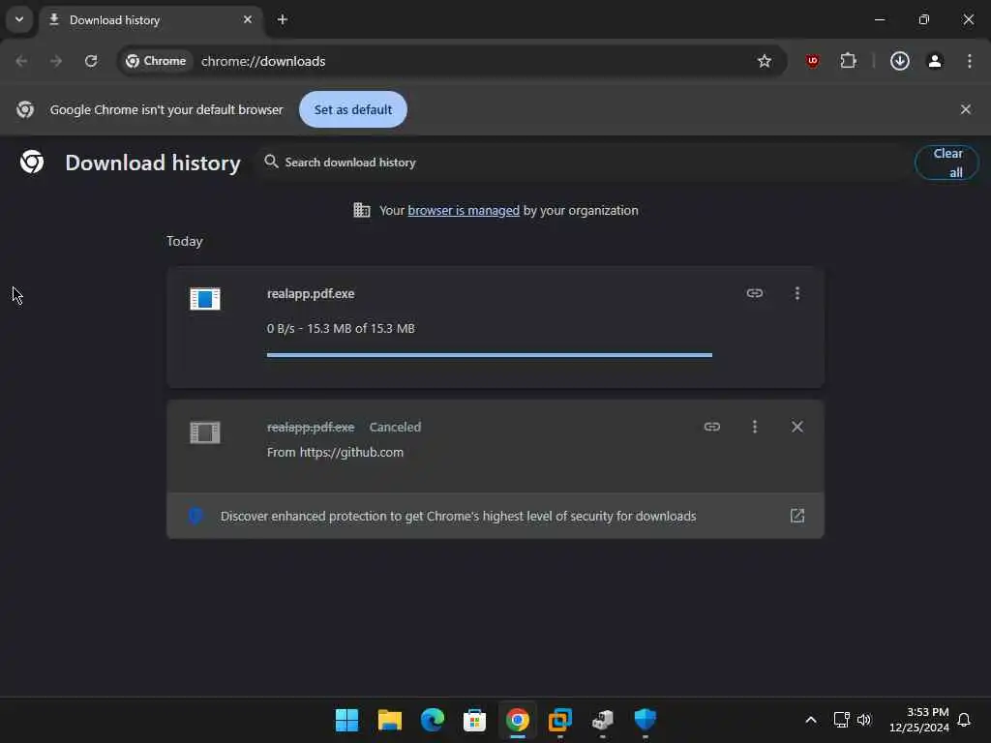Image resolution: width=991 pixels, height=743 pixels.
Task: Show the downloads bubble in toolbar
Action: [x=900, y=61]
